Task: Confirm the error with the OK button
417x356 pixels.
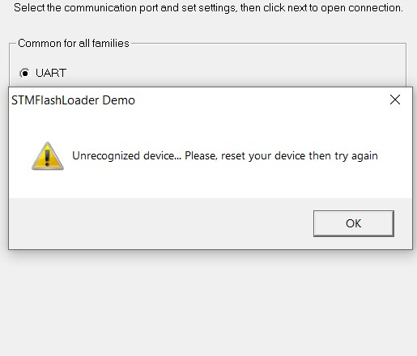Action: [x=354, y=223]
